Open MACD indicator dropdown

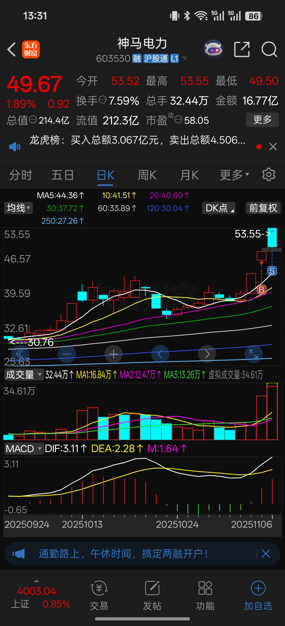(24, 449)
